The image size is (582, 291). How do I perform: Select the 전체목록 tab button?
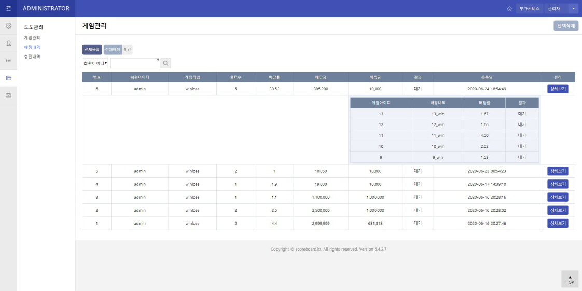tap(92, 50)
